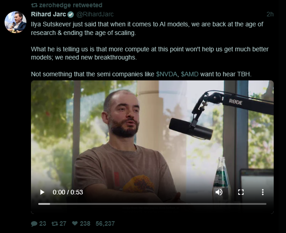Click the 56,237 view count
Image resolution: width=286 pixels, height=233 pixels.
[105, 223]
